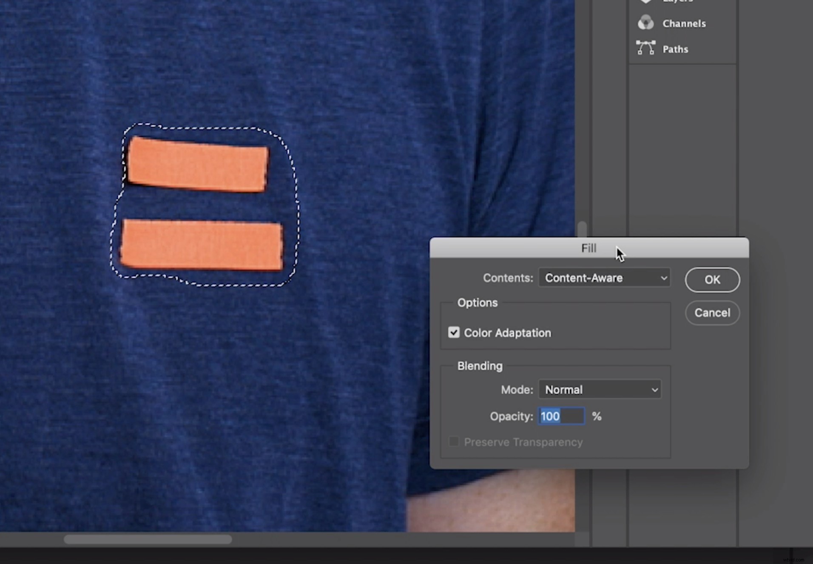Enable Preserve Transparency option
Screen dimensions: 813x564
pyautogui.click(x=453, y=442)
